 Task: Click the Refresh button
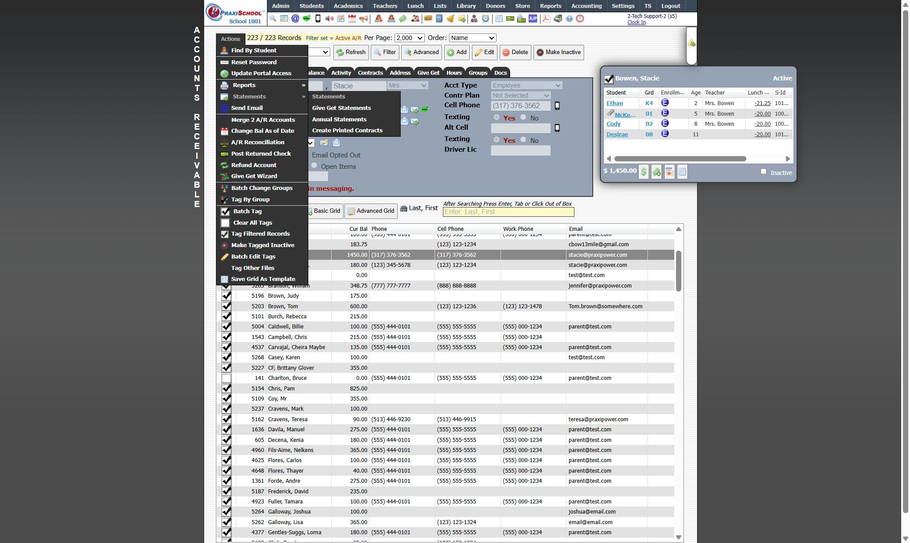(351, 52)
